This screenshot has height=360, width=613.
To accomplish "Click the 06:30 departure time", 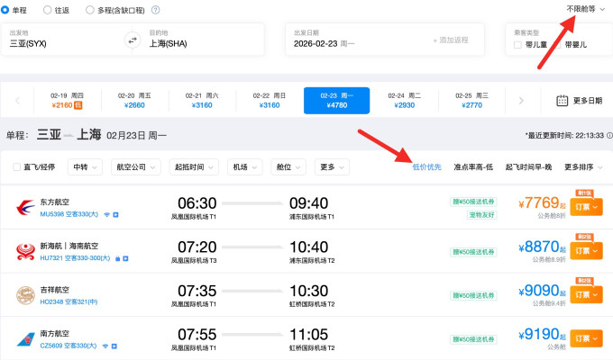I will [197, 203].
